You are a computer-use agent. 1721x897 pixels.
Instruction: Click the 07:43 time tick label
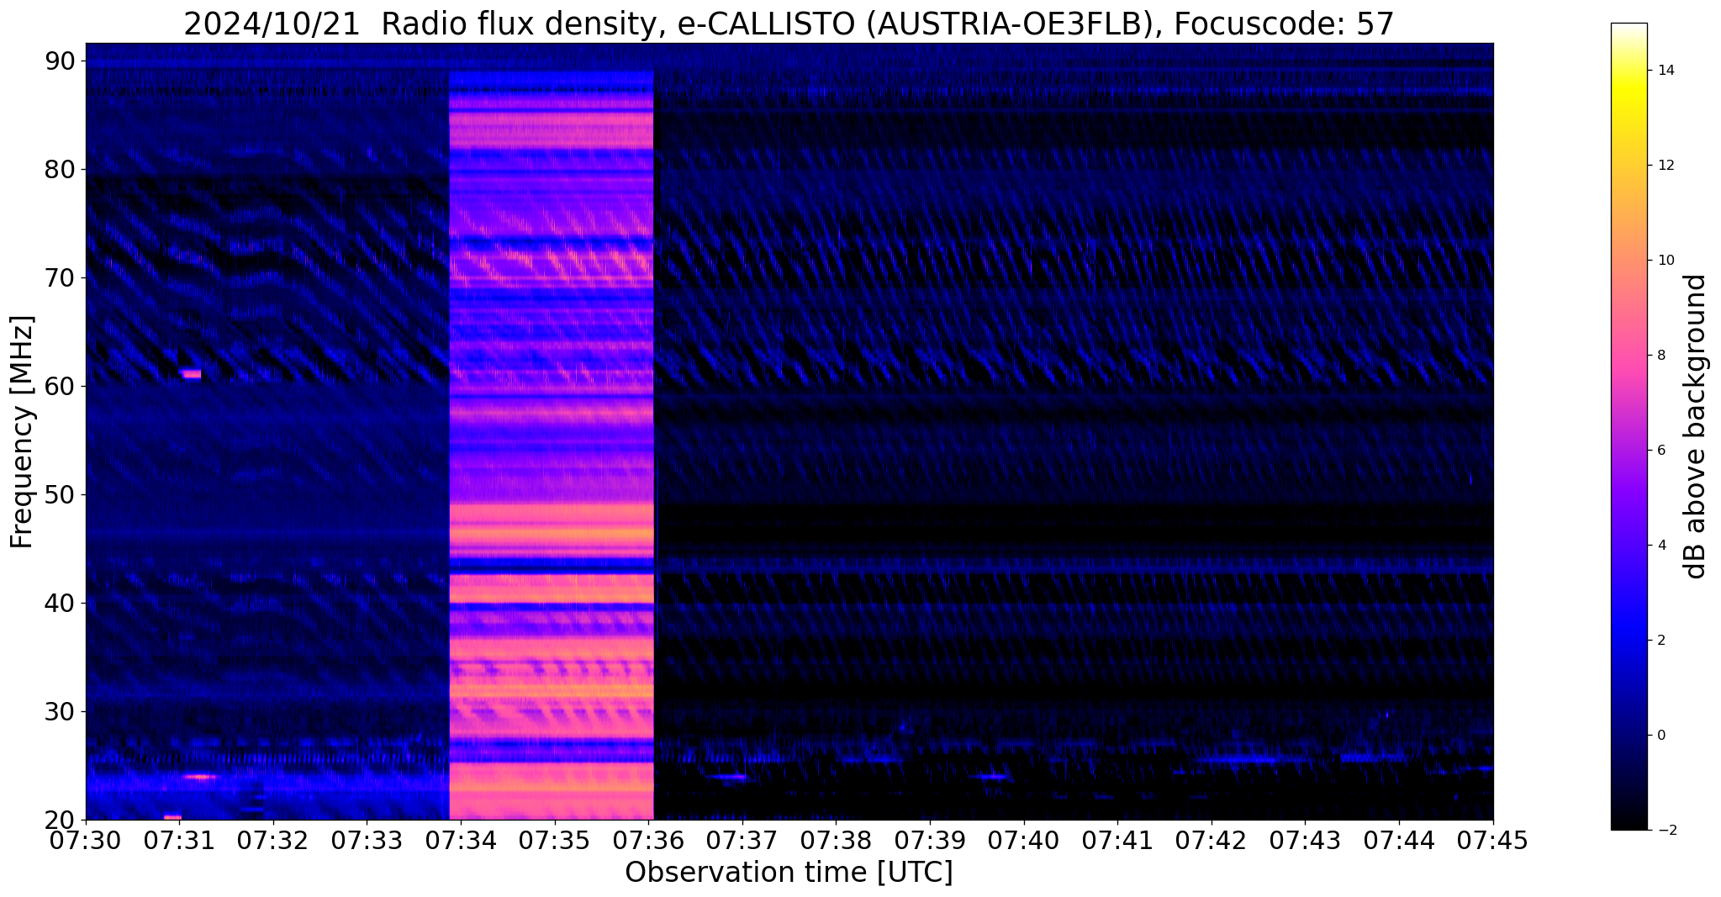tap(1306, 839)
